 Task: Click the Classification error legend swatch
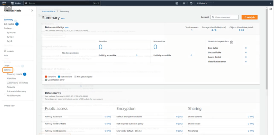[x=46, y=80]
